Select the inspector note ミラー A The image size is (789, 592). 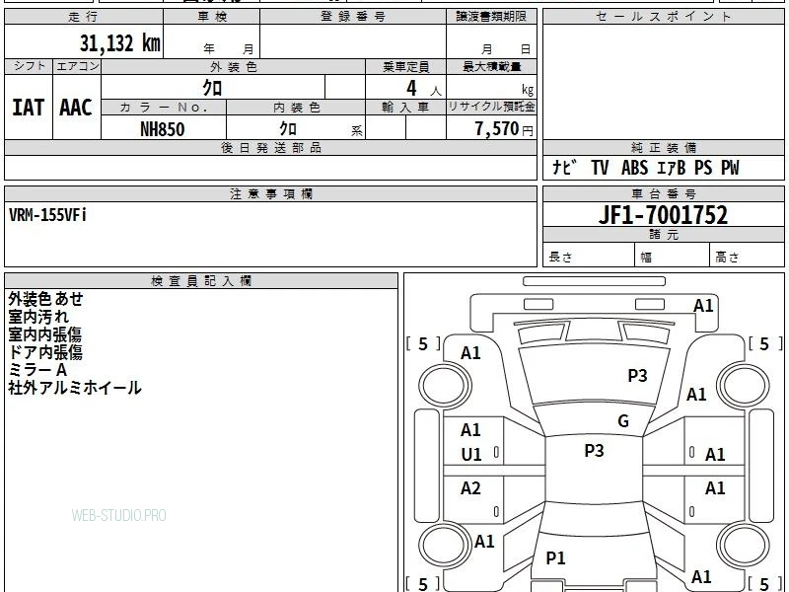click(x=37, y=370)
